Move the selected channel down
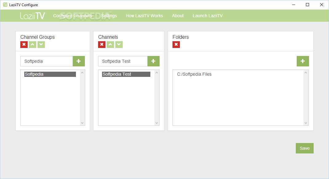Screen dimensions: 329x179 click(x=119, y=45)
